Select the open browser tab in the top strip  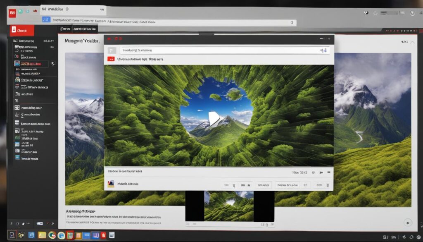(x=73, y=10)
